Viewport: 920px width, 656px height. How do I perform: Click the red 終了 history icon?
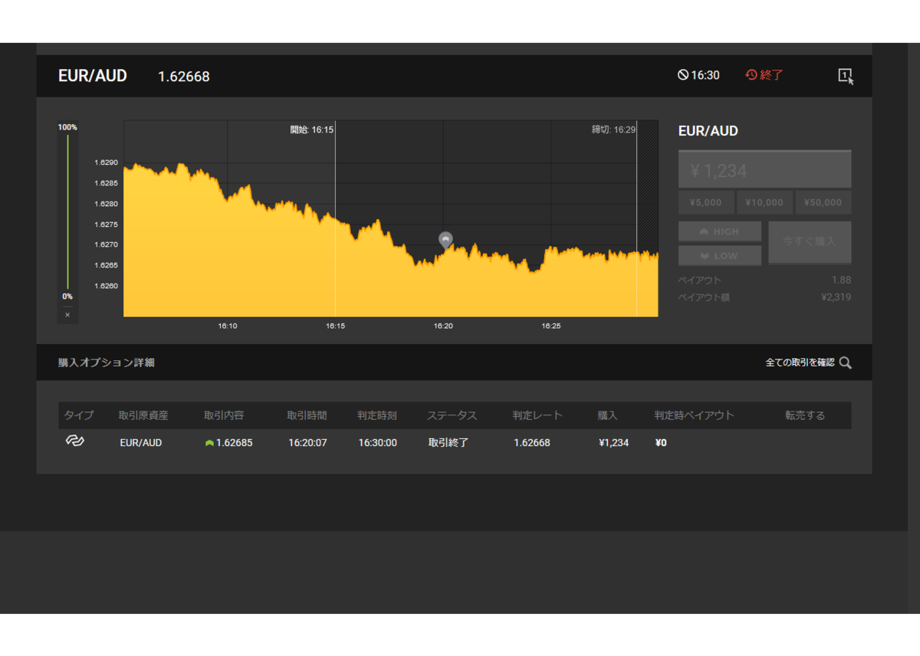coord(751,75)
